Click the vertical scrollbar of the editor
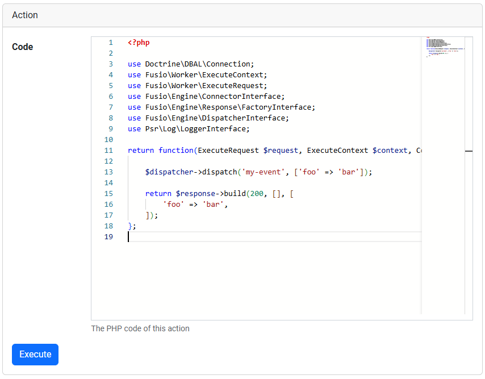This screenshot has height=379, width=485. (x=469, y=170)
